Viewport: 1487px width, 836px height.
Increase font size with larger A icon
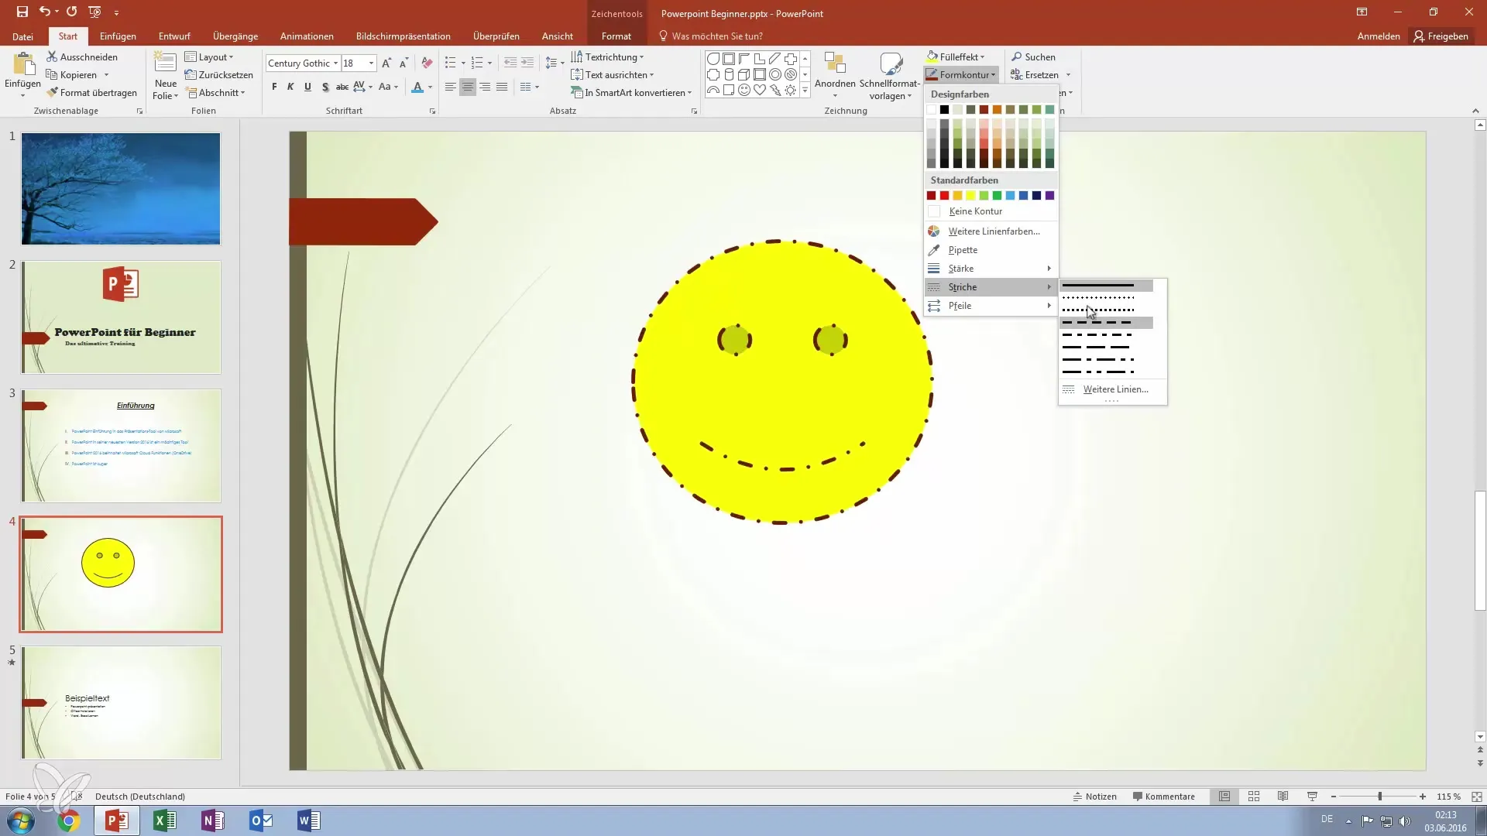point(386,63)
